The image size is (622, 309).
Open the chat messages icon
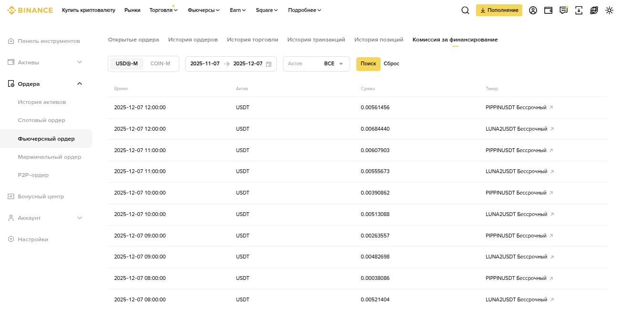(564, 10)
